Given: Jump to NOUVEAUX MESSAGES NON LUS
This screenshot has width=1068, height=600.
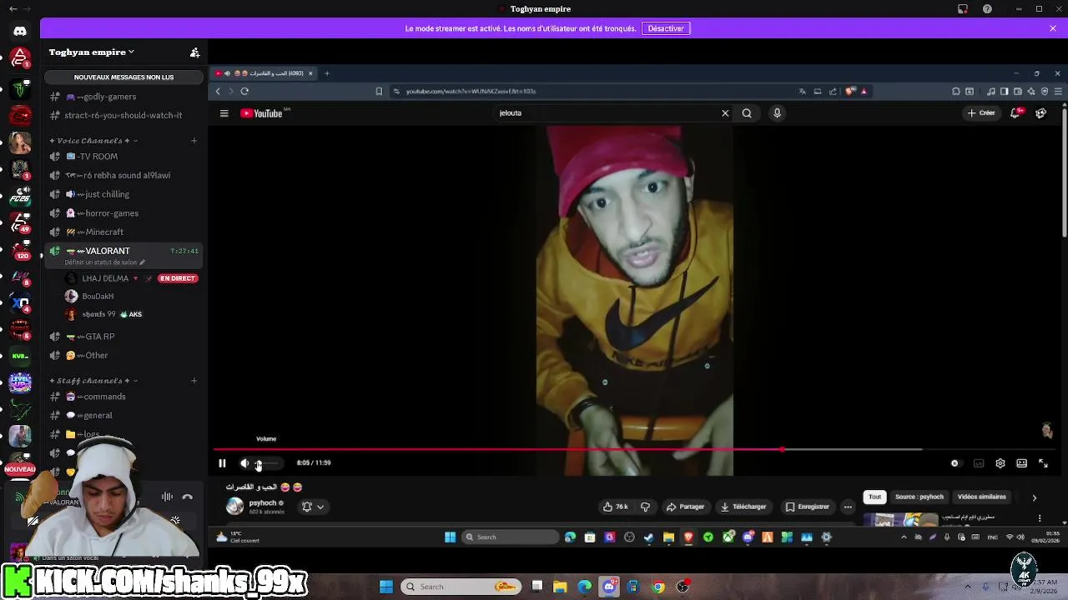Looking at the screenshot, I should 123,77.
